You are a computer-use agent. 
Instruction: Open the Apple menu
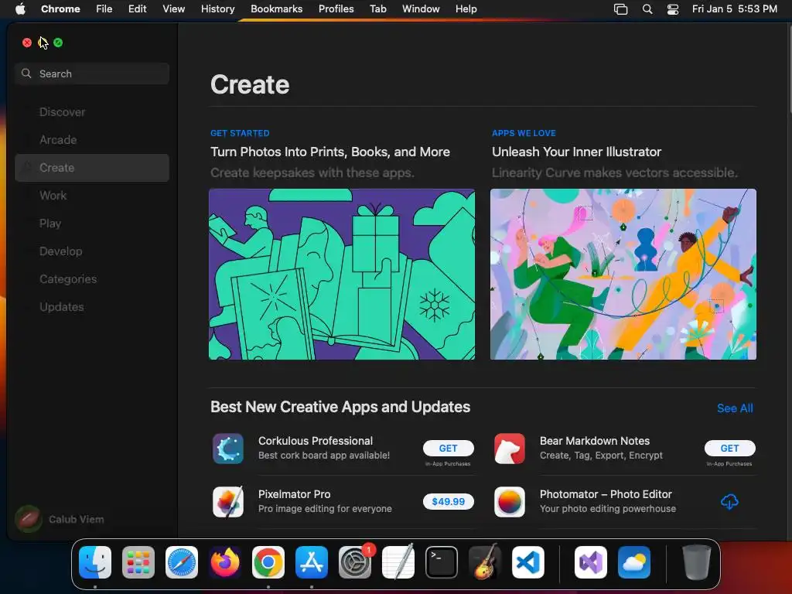pos(20,9)
